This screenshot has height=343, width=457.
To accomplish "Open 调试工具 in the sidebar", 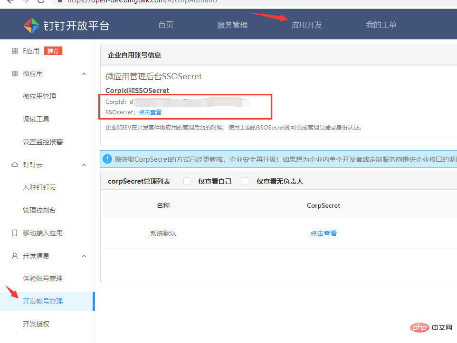I will coord(36,119).
